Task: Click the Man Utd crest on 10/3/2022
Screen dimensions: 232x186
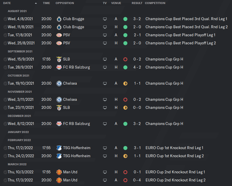Action: point(59,172)
